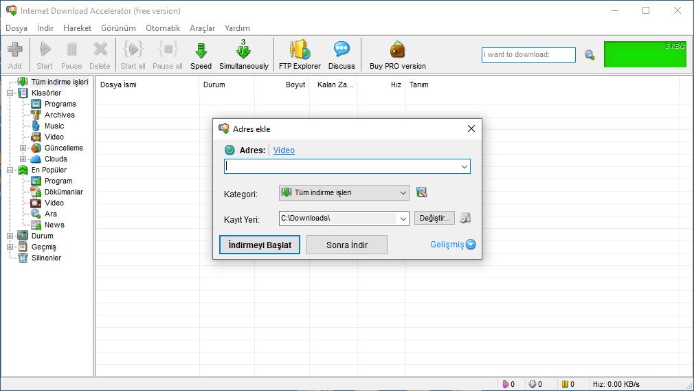This screenshot has height=391, width=694.
Task: Expand the Durum tree node
Action: 10,236
